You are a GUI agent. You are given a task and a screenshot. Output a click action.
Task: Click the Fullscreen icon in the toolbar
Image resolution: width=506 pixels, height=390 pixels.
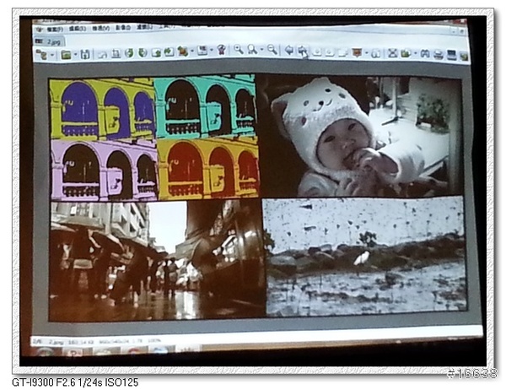click(392, 53)
